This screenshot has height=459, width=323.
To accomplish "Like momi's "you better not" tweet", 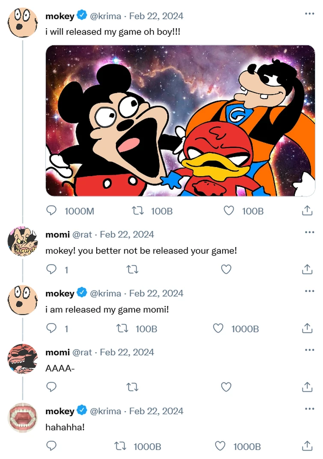I will click(x=226, y=269).
